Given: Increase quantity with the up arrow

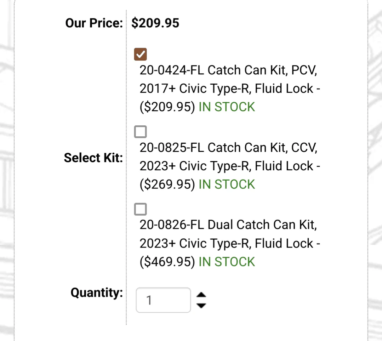Looking at the screenshot, I should point(201,295).
